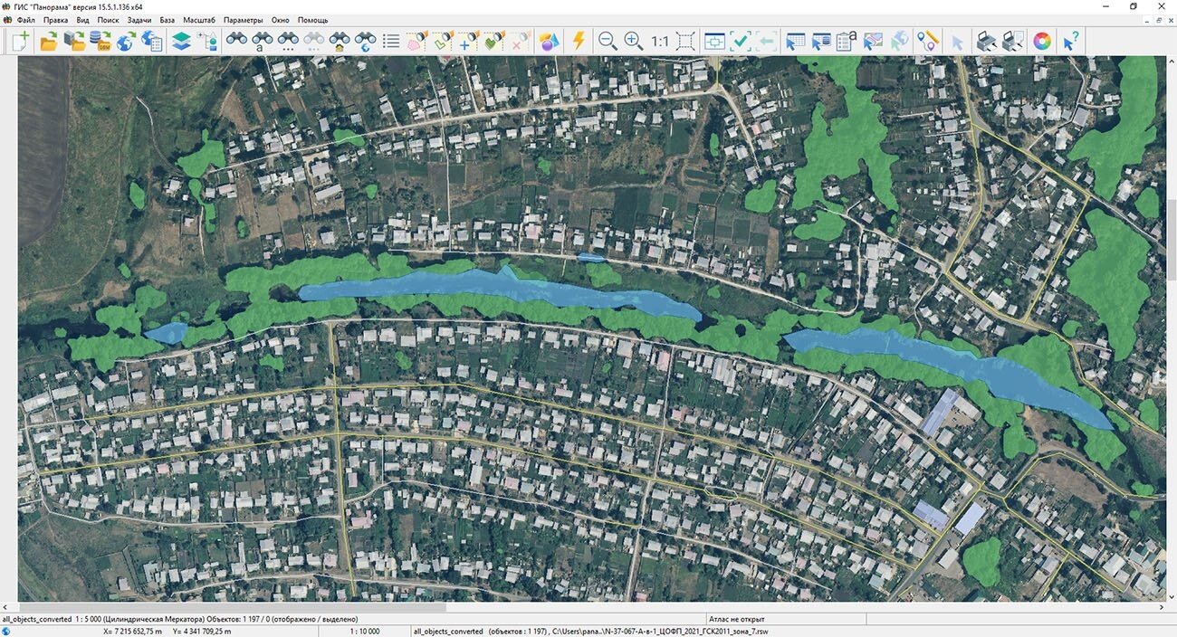The width and height of the screenshot is (1177, 637).
Task: Click the green checkmark selection frame icon
Action: pos(741,41)
